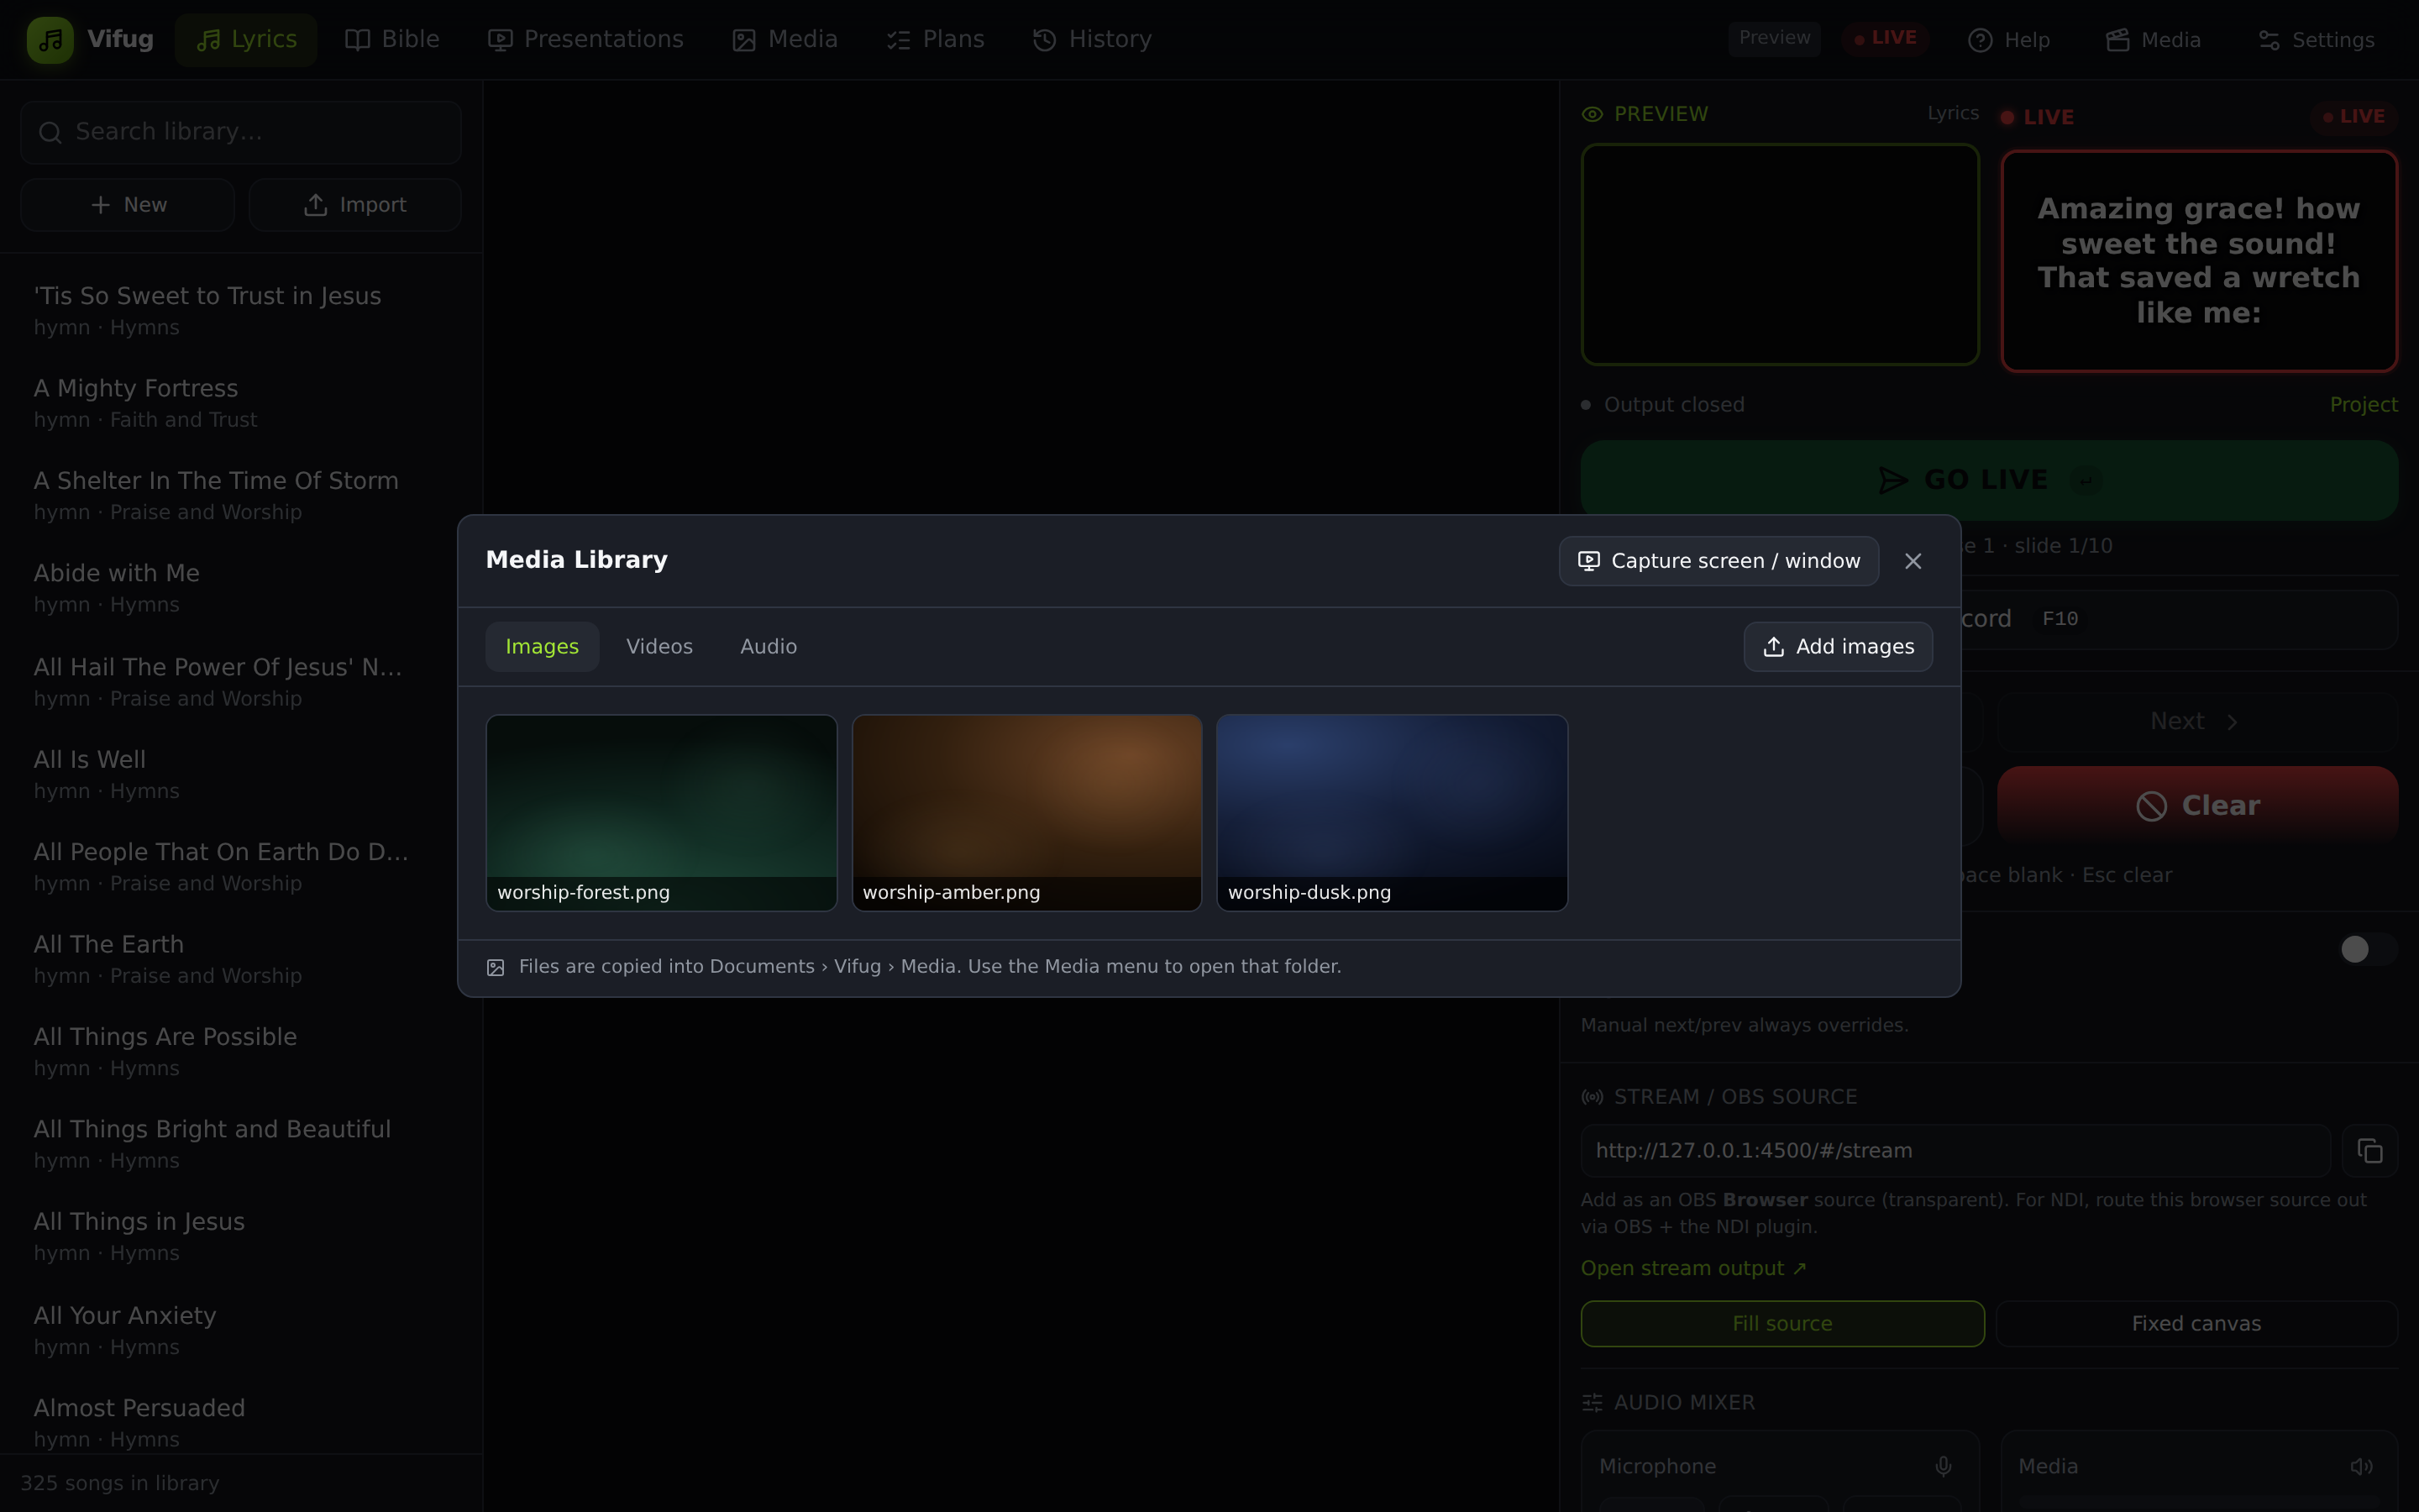2419x1512 pixels.
Task: Open the Media folder menu in the top right
Action: [2153, 40]
